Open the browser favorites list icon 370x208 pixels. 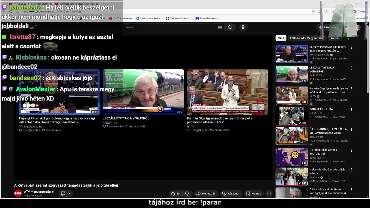point(326,12)
